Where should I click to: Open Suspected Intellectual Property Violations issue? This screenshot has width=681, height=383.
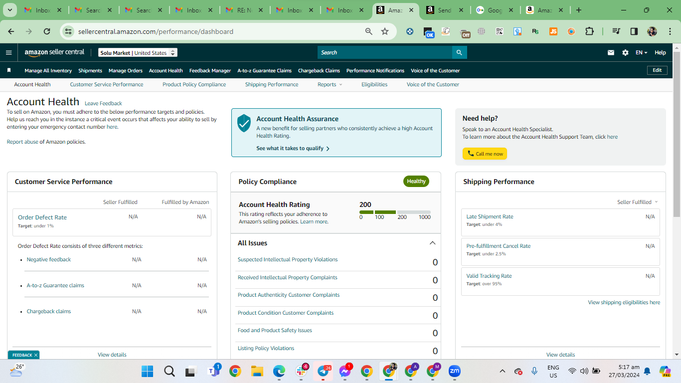point(288,259)
